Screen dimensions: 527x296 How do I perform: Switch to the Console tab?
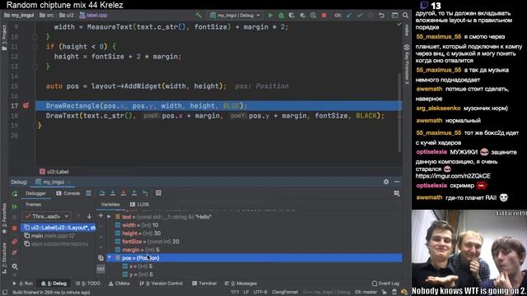[68, 193]
